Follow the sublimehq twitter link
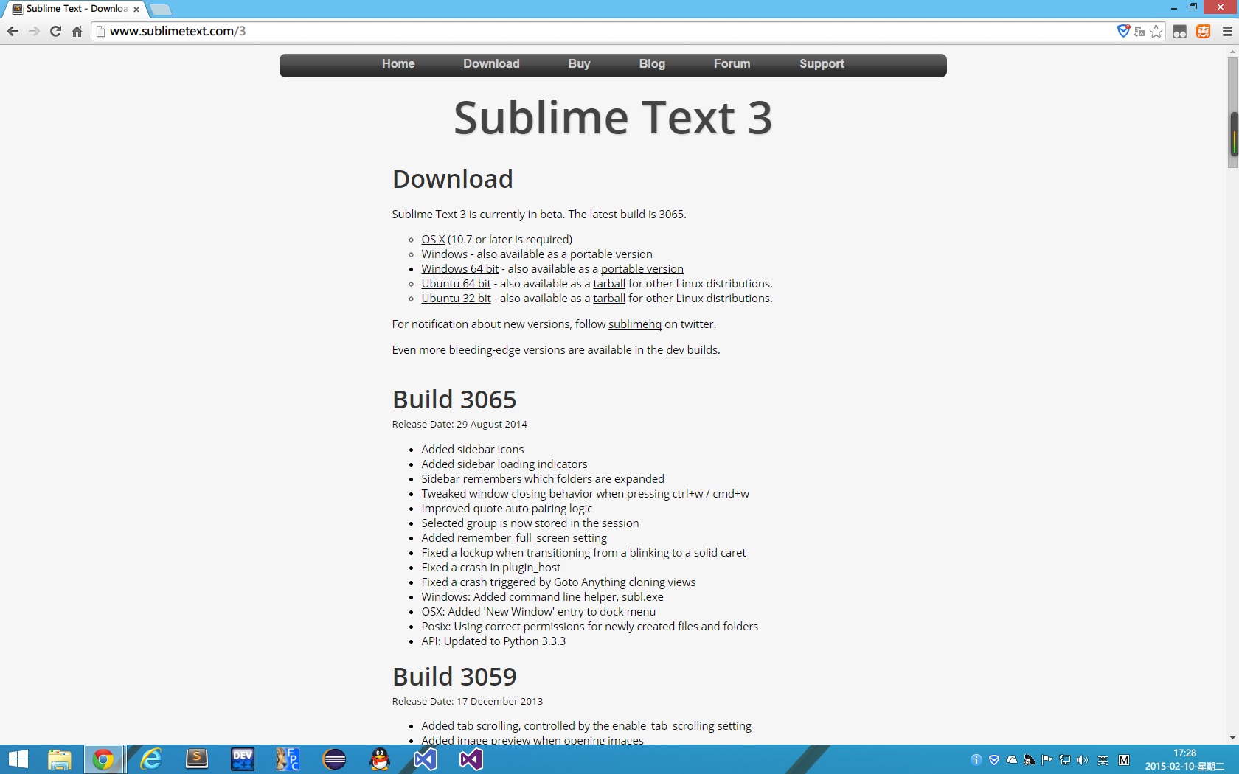The width and height of the screenshot is (1239, 774). (635, 324)
